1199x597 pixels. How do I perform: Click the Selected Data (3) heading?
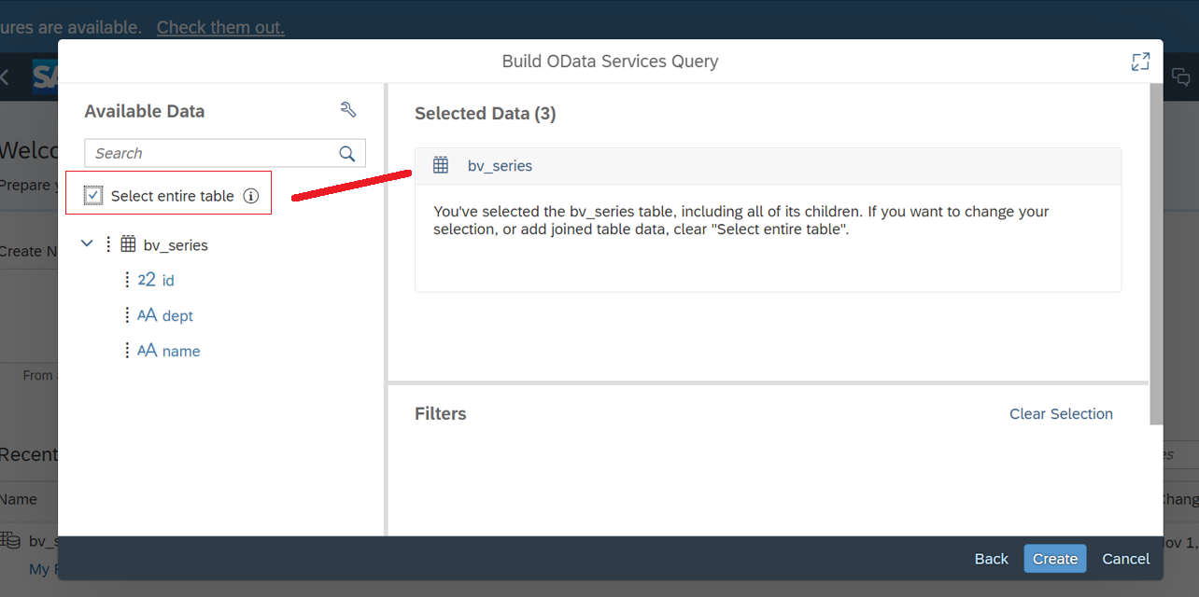tap(486, 114)
